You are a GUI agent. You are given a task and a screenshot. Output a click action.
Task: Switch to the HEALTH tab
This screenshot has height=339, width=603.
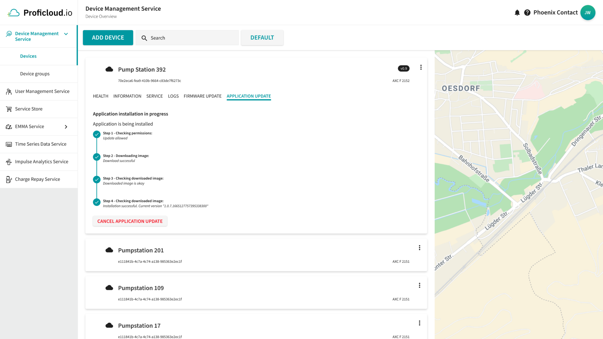pos(100,96)
